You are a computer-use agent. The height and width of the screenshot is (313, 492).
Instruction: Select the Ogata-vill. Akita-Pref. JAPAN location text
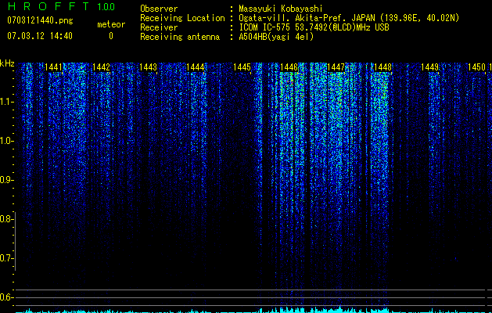tap(349, 18)
